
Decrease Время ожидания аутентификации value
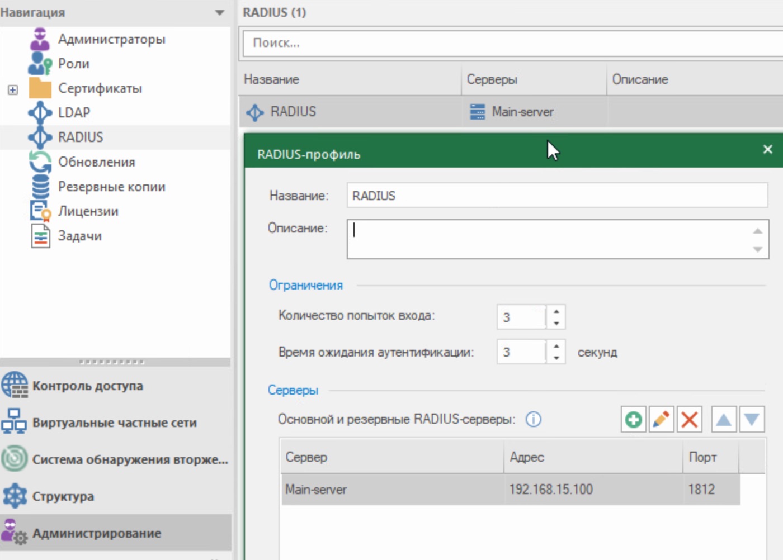point(556,358)
